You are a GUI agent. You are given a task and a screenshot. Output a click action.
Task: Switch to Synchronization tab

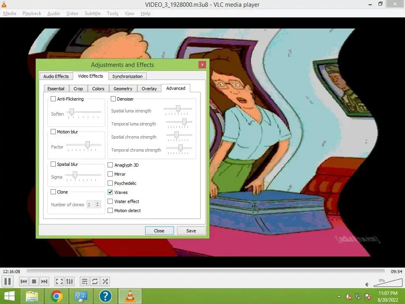tap(127, 76)
